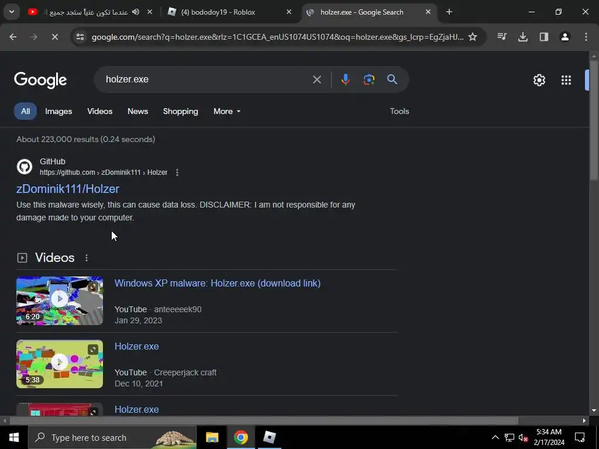Image resolution: width=599 pixels, height=449 pixels.
Task: Open the Videos section options menu
Action: [x=87, y=258]
